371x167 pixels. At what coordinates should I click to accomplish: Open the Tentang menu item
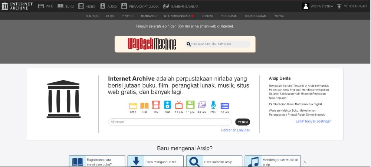pyautogui.click(x=92, y=16)
